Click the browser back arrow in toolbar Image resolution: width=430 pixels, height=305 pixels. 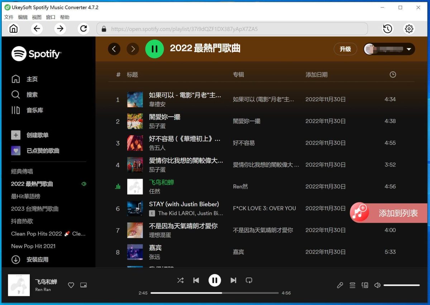tap(37, 28)
